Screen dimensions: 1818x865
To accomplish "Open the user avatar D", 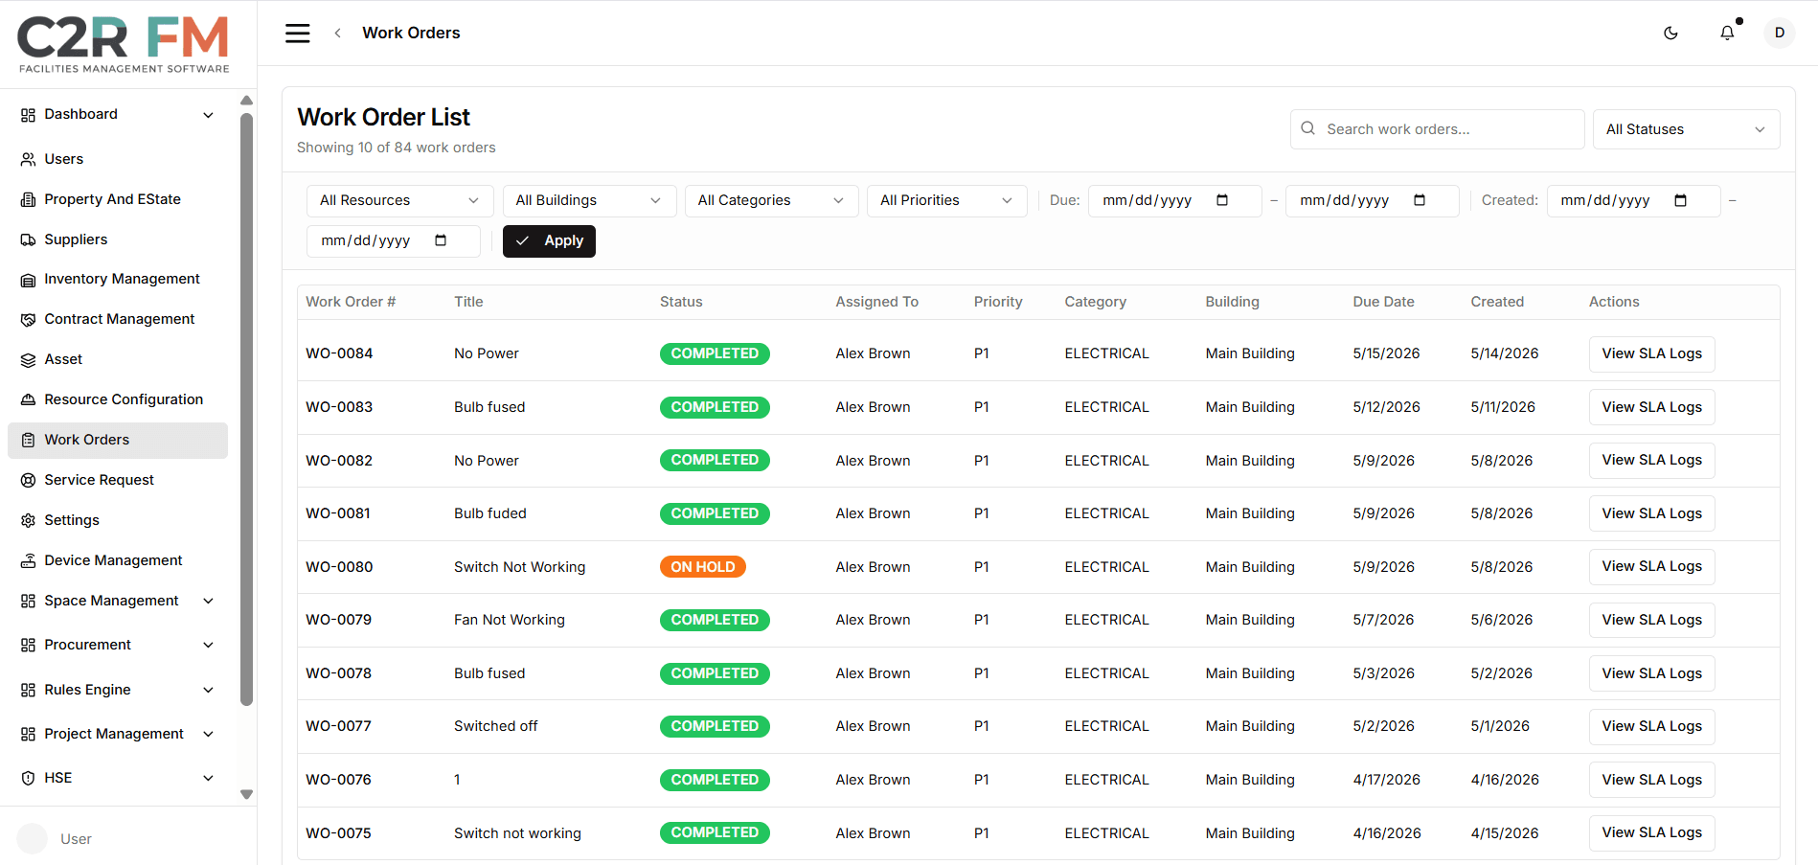I will point(1779,33).
